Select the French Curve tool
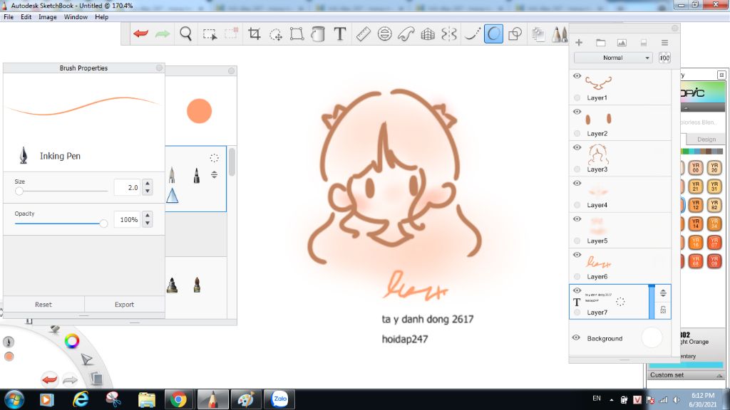 [x=406, y=34]
